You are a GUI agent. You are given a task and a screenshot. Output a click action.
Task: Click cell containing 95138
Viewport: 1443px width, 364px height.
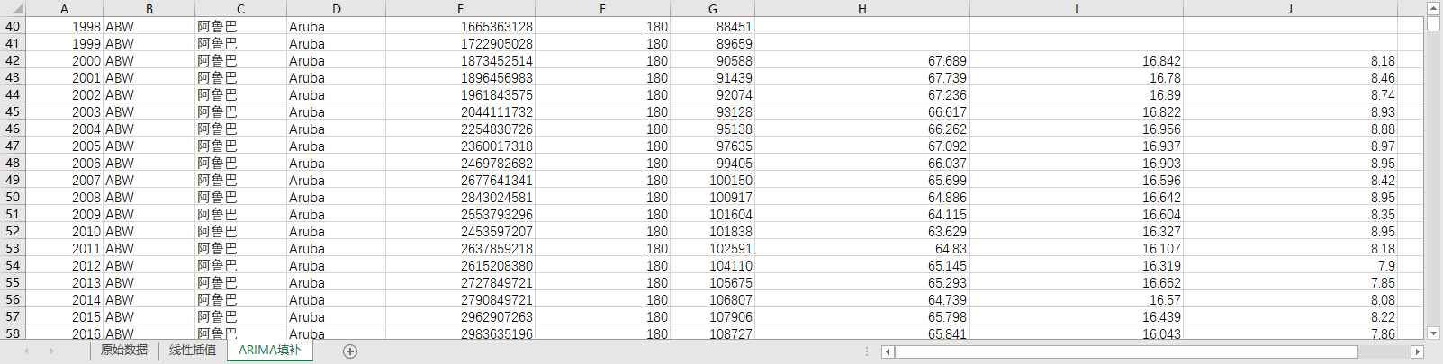pos(712,129)
